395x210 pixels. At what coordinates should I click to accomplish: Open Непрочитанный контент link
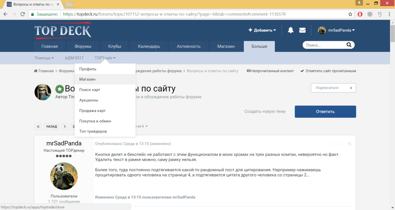click(270, 71)
